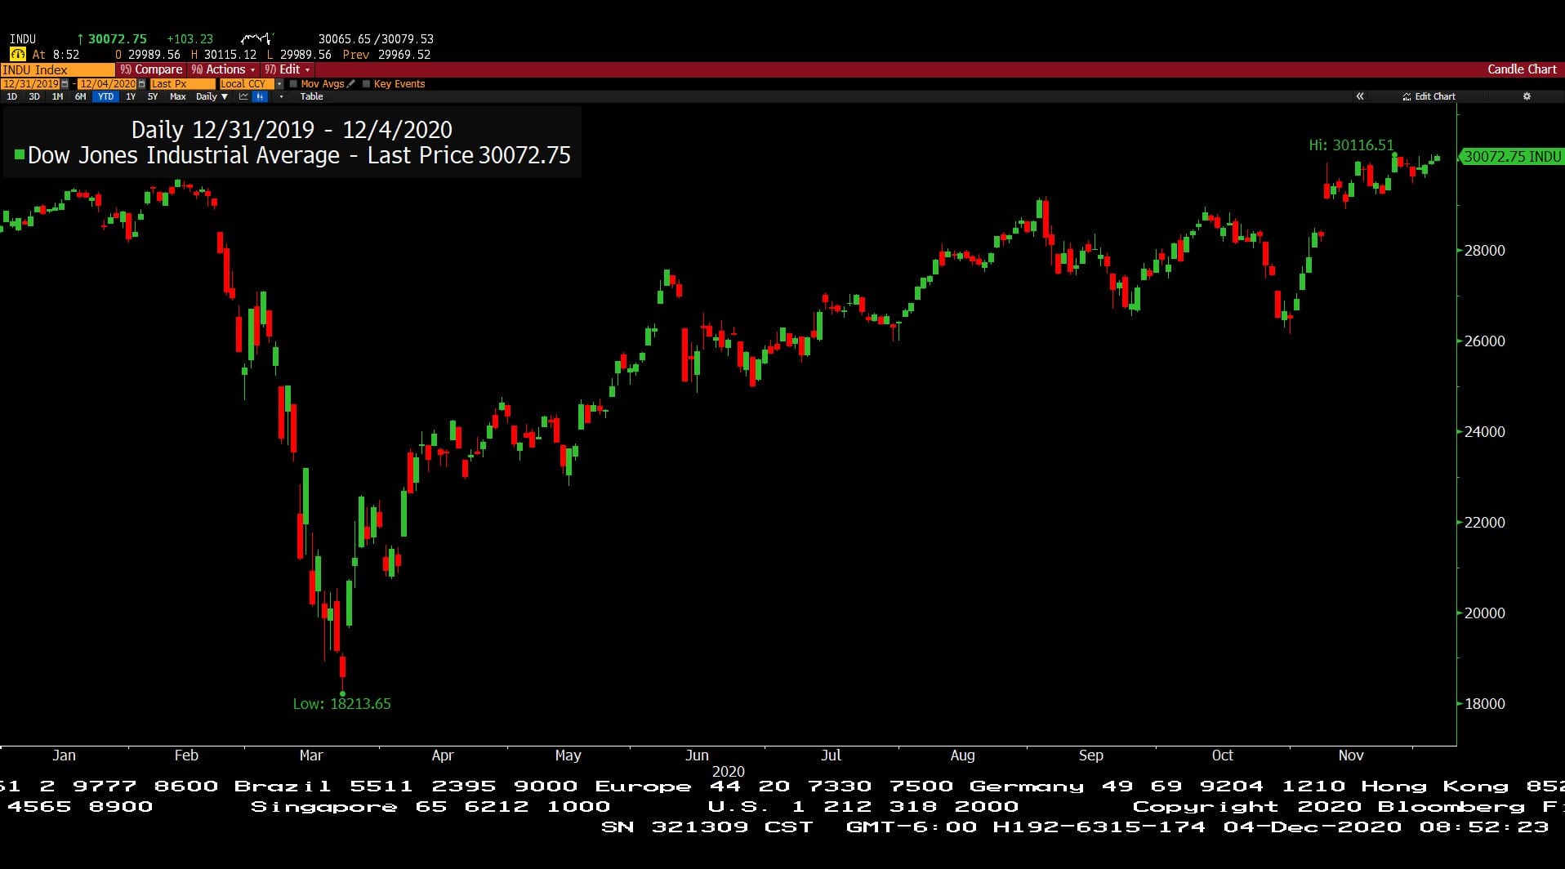Click the green 30072.75 INDU price tag
This screenshot has width=1565, height=869.
(1512, 156)
